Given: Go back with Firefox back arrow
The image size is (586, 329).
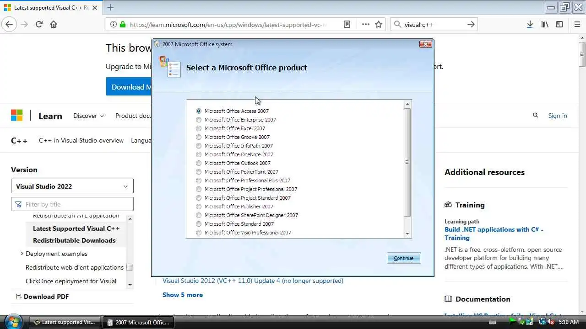Looking at the screenshot, I should coord(9,24).
